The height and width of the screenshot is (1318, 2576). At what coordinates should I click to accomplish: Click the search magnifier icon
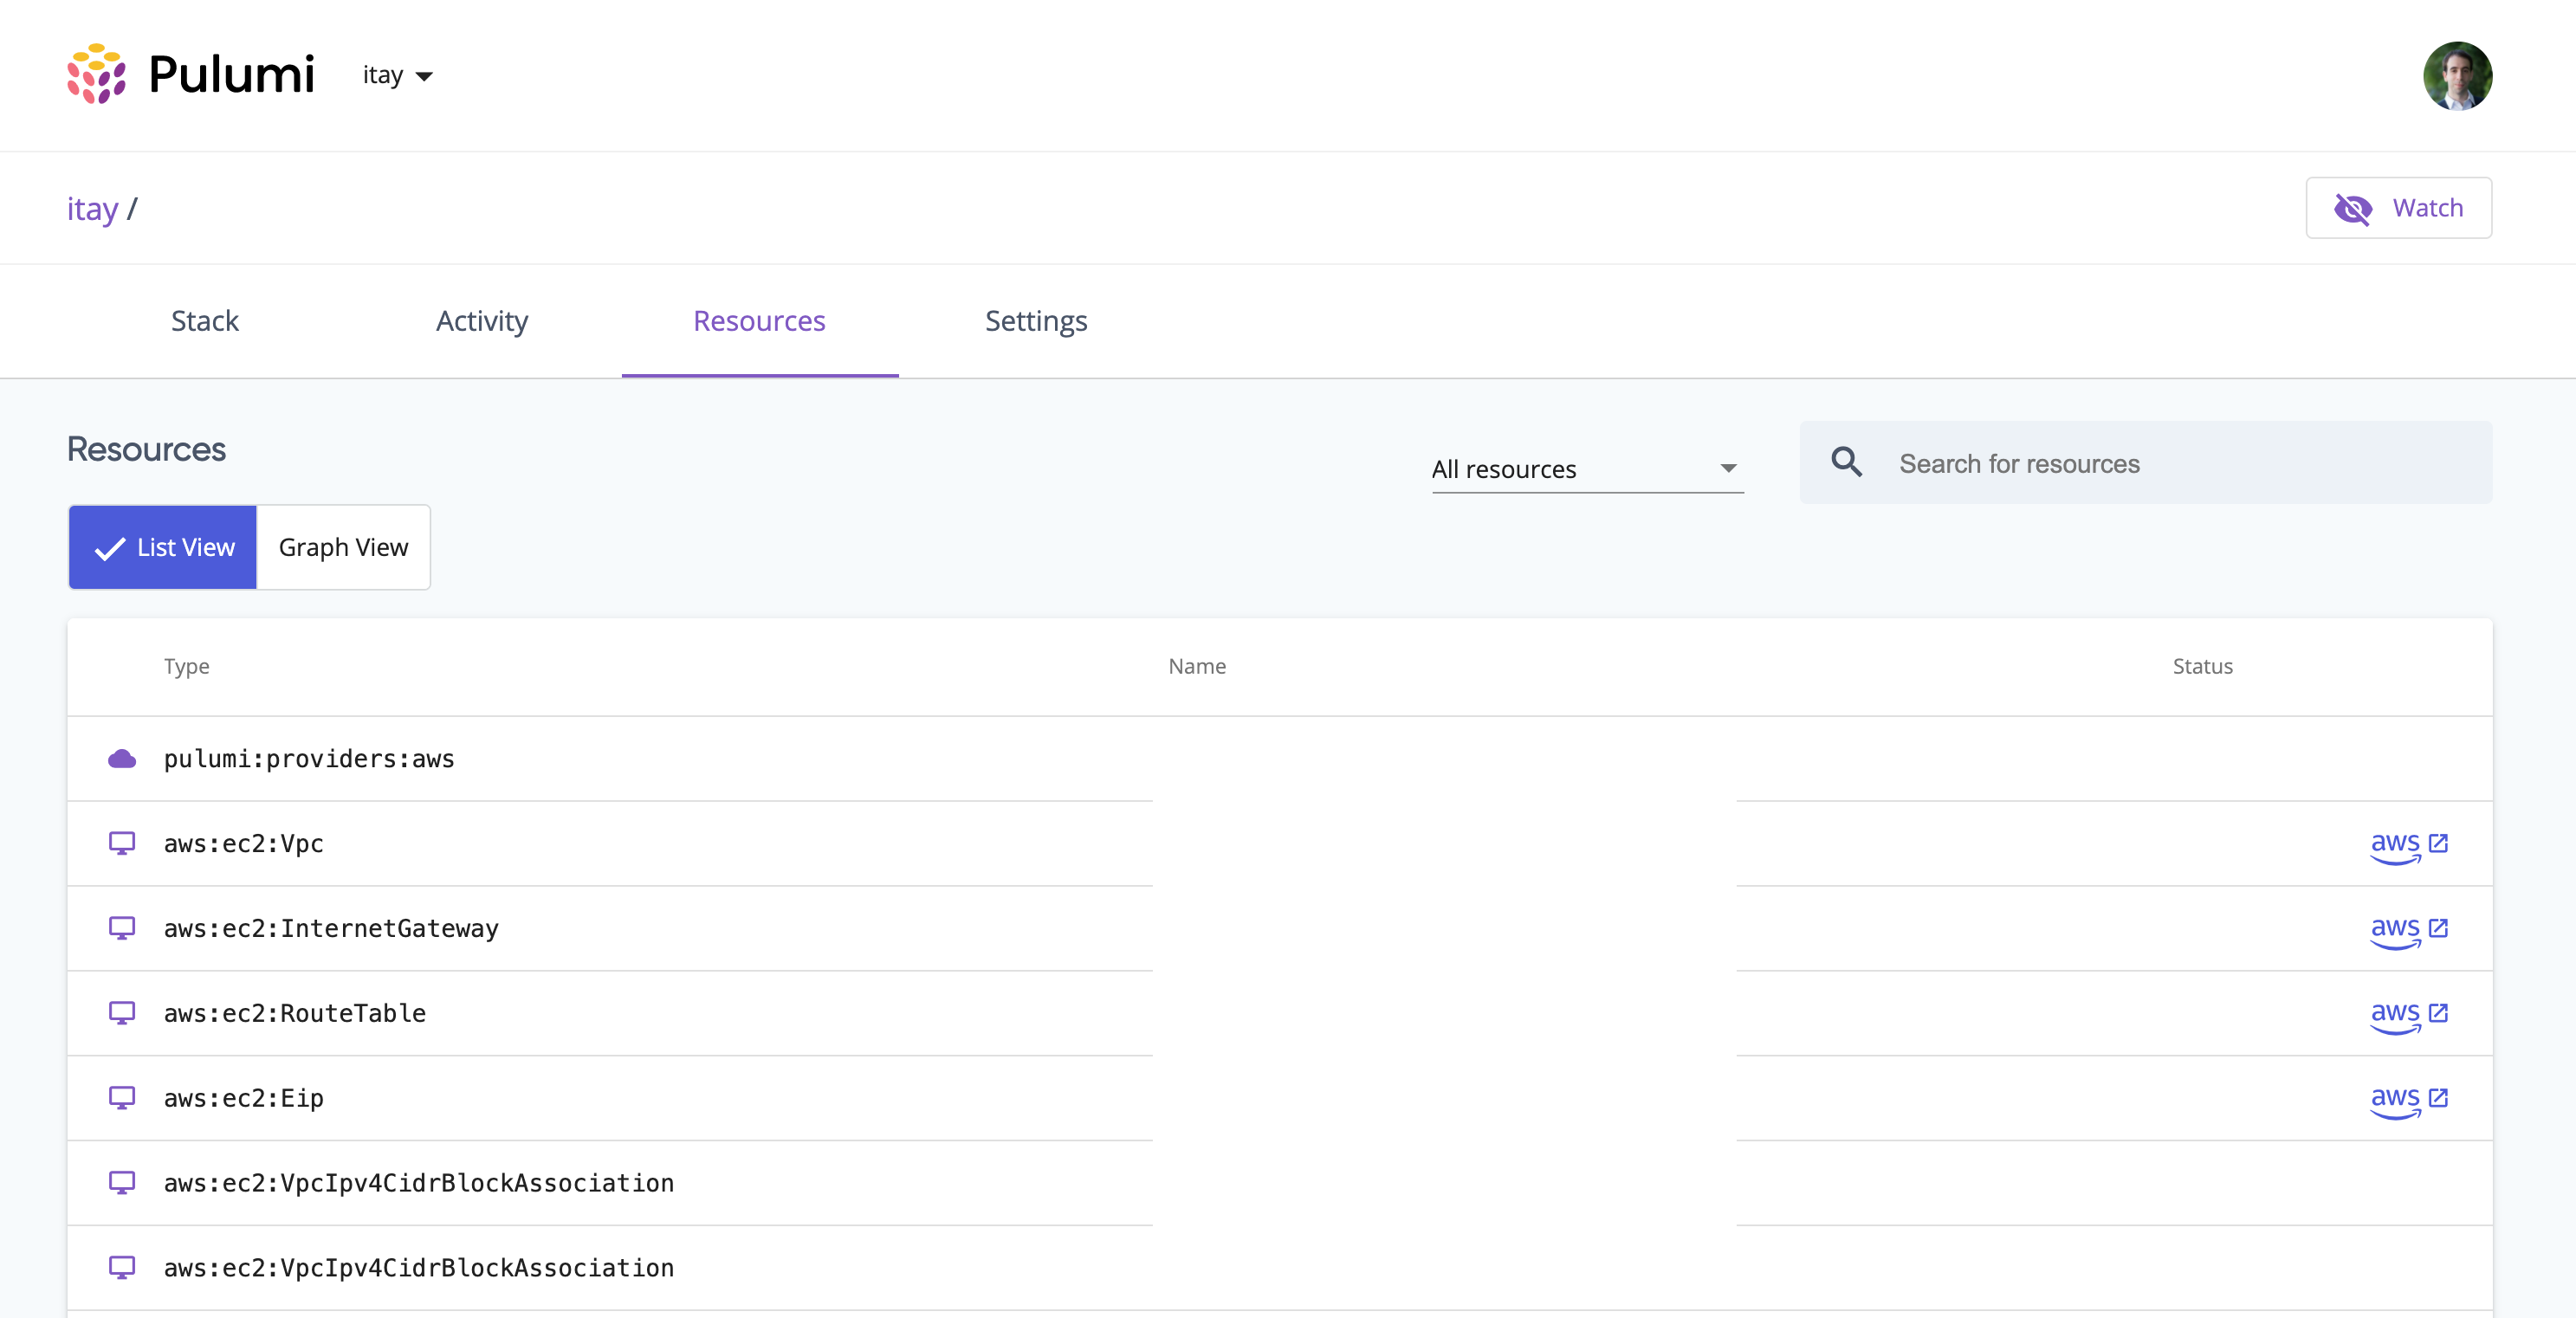(x=1846, y=463)
